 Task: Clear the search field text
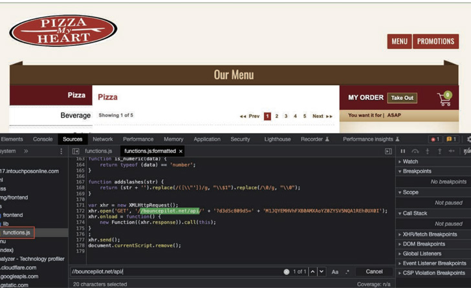[x=286, y=272]
